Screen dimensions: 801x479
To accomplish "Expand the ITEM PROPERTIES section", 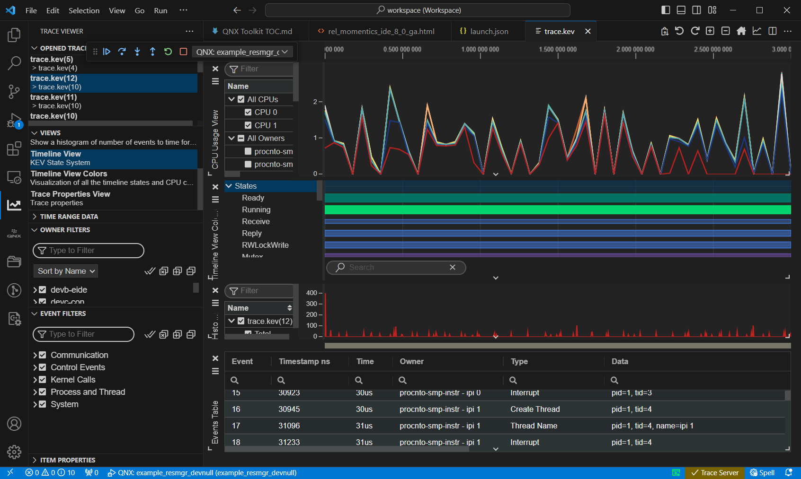I will coord(68,460).
